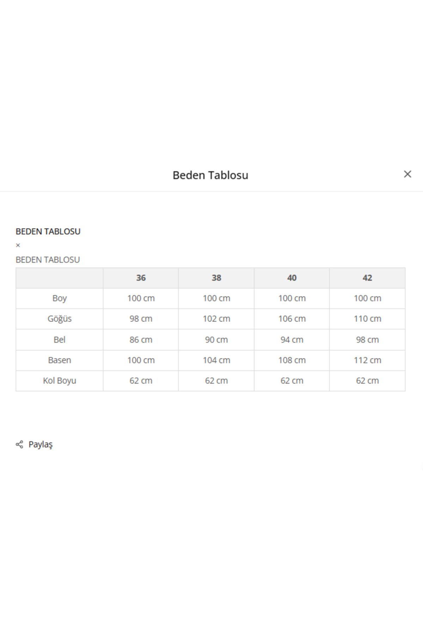Click the 108 cm Basen cell
Viewport: 423px width, 634px height.
(292, 360)
